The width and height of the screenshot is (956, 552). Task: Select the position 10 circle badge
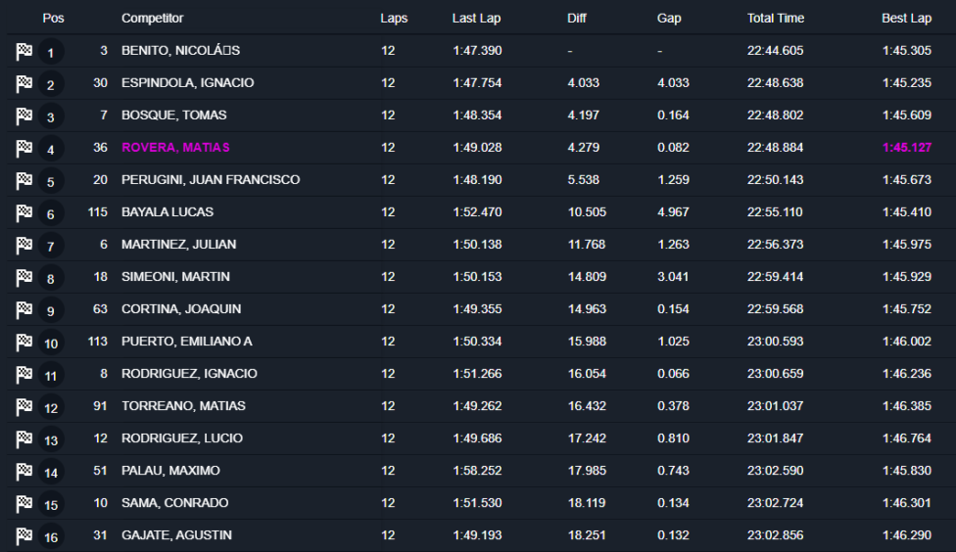coord(51,343)
